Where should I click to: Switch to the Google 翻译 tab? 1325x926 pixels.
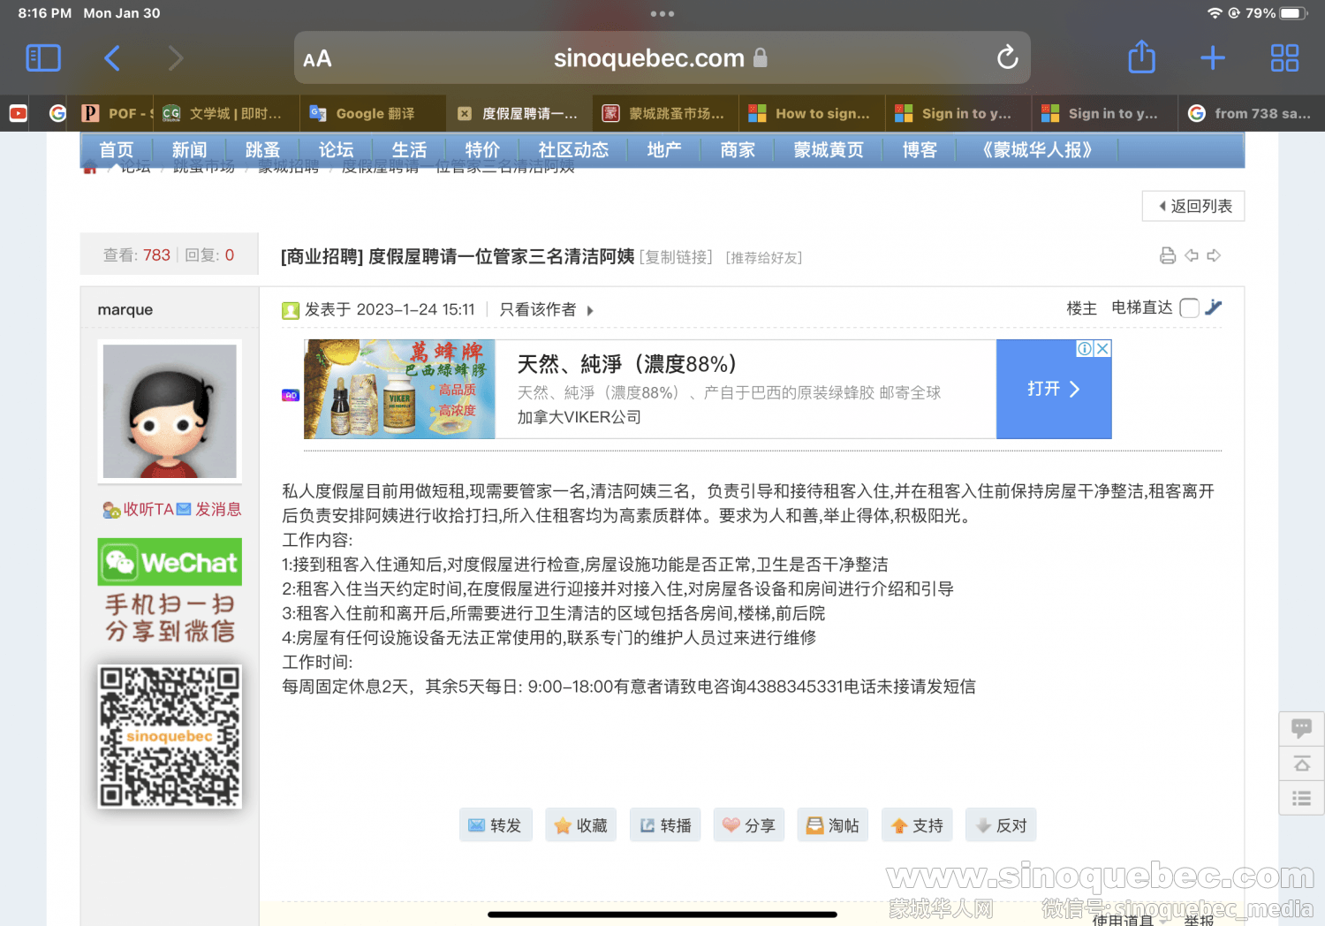tap(373, 114)
